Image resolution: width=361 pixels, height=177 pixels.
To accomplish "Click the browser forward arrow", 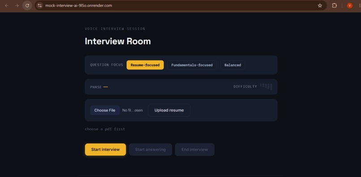I will click(17, 5).
